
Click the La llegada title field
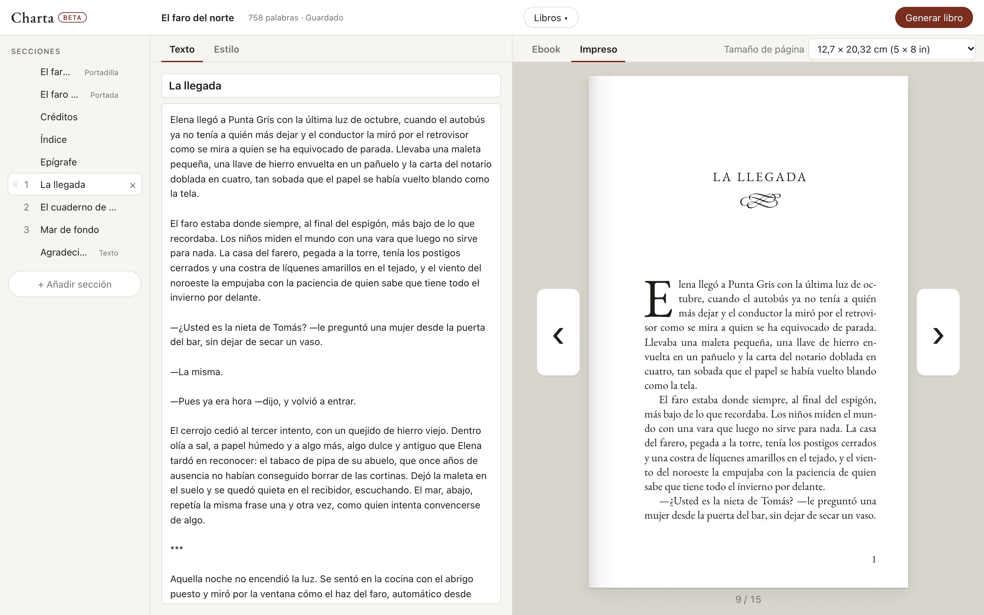point(331,85)
